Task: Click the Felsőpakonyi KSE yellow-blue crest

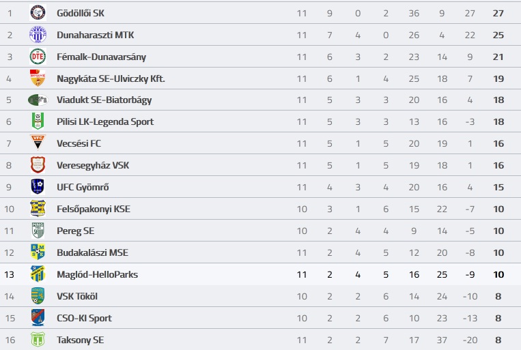Action: (38, 209)
